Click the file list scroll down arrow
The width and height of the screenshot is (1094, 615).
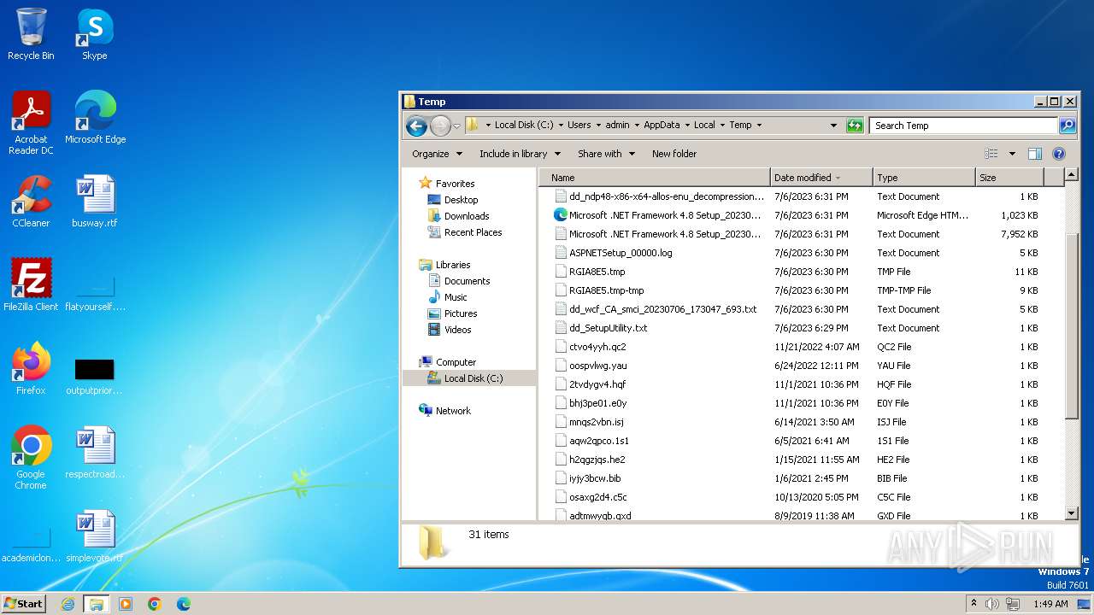click(x=1072, y=513)
